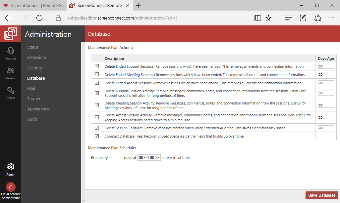340x203 pixels.
Task: Click Days Ago field for Meeting Session Activity
Action: pos(326,105)
